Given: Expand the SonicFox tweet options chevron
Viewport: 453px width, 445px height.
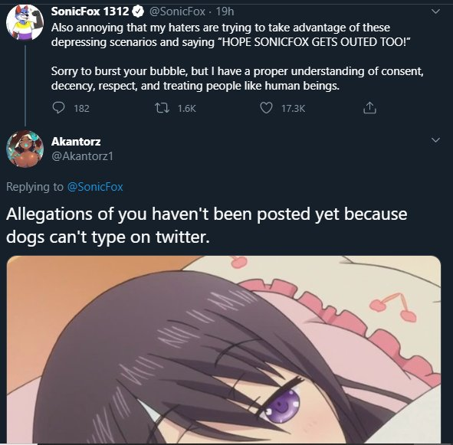Looking at the screenshot, I should coord(435,11).
